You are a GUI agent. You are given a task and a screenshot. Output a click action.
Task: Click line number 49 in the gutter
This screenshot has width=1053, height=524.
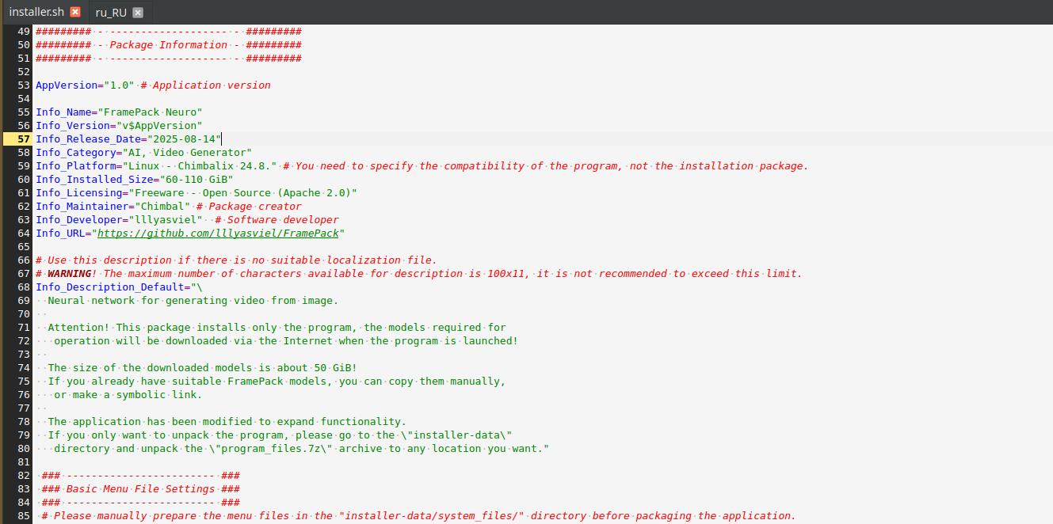[x=23, y=32]
